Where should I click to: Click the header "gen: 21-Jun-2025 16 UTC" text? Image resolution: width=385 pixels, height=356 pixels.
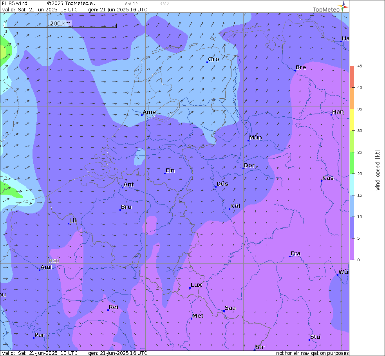pos(118,9)
